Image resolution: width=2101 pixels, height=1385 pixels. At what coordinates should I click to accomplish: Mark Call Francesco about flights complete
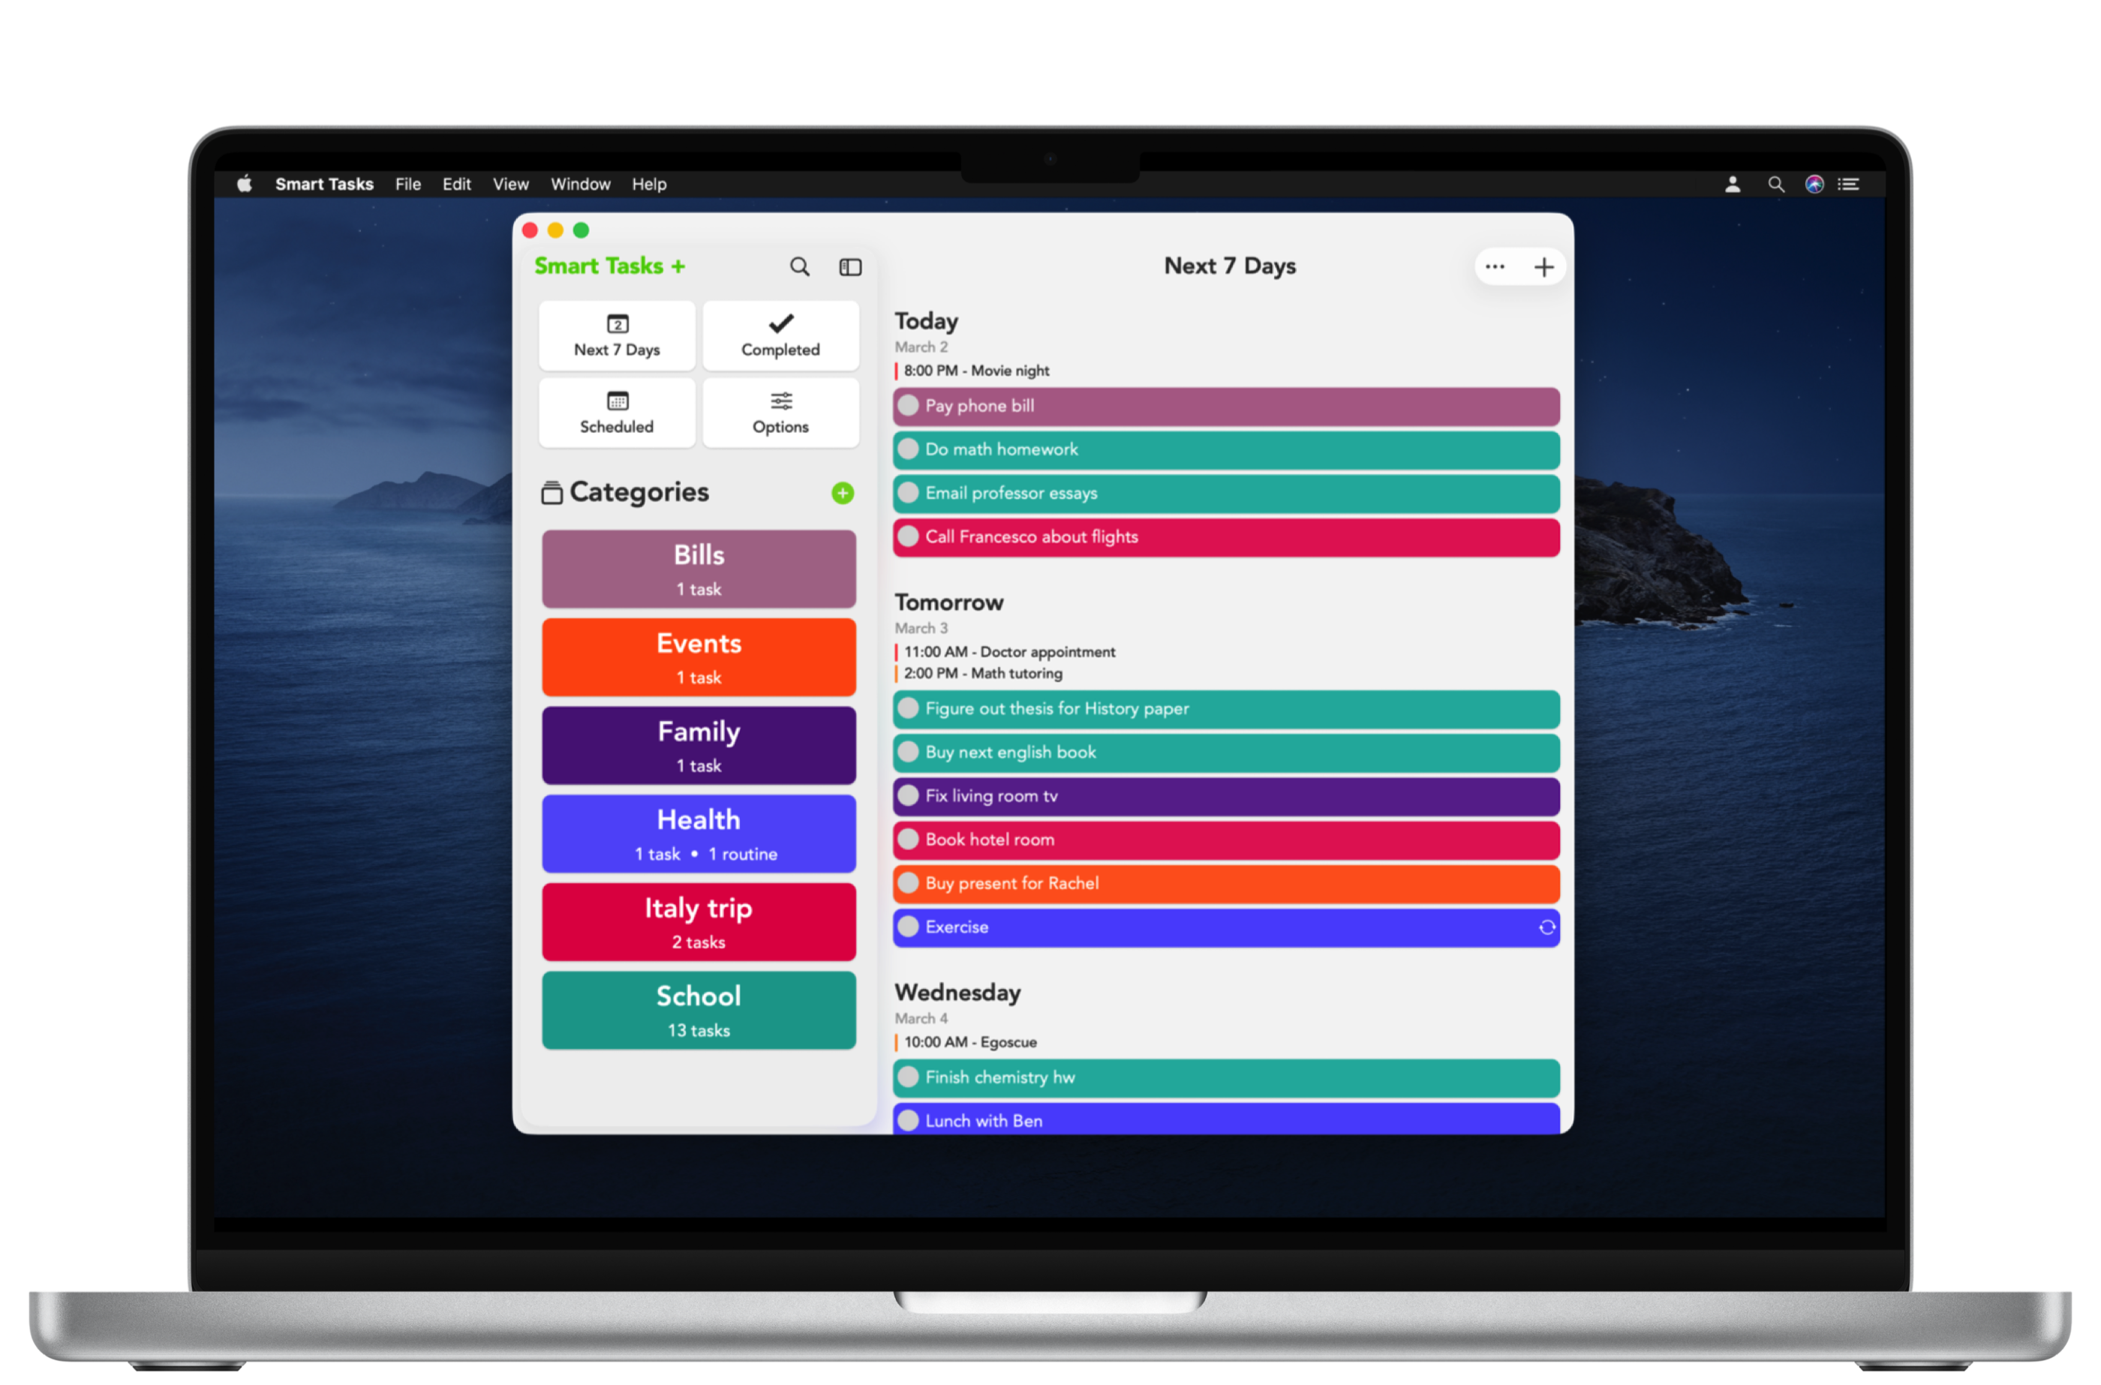pyautogui.click(x=908, y=537)
